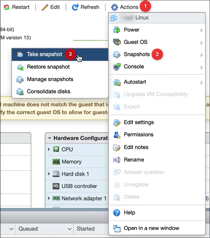Select Consolidate disks entry
This screenshot has width=210, height=238.
click(60, 92)
